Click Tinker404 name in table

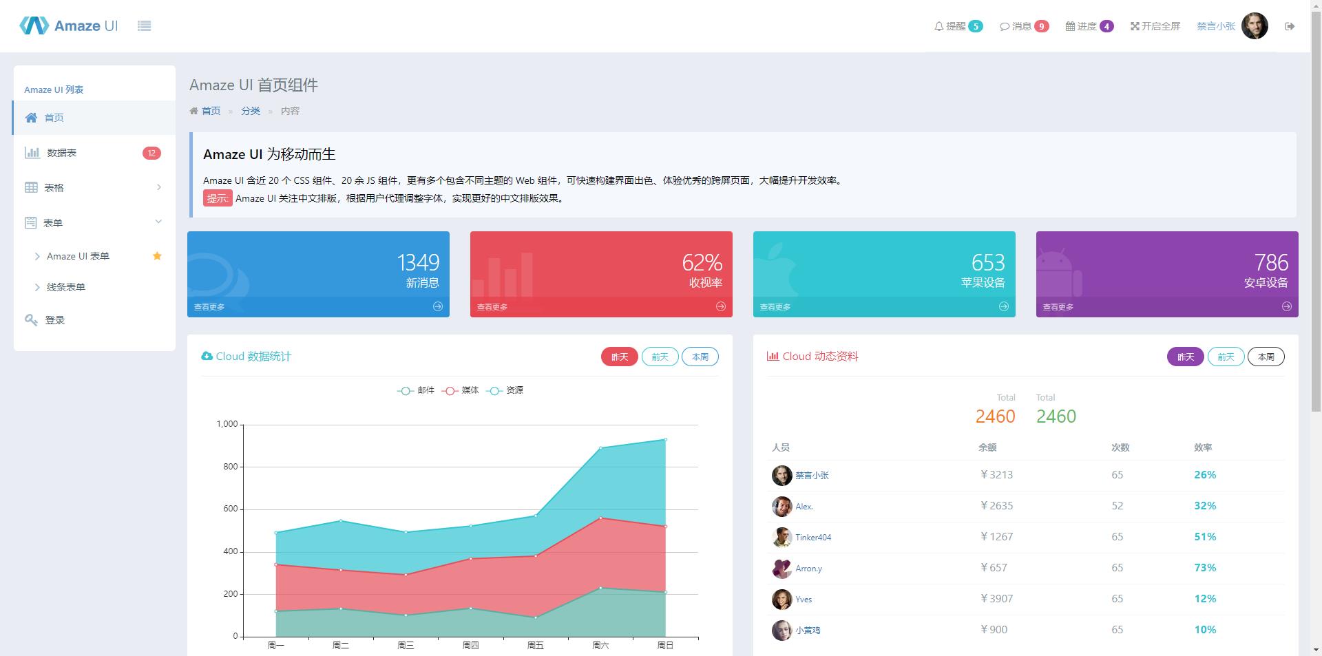pos(813,538)
